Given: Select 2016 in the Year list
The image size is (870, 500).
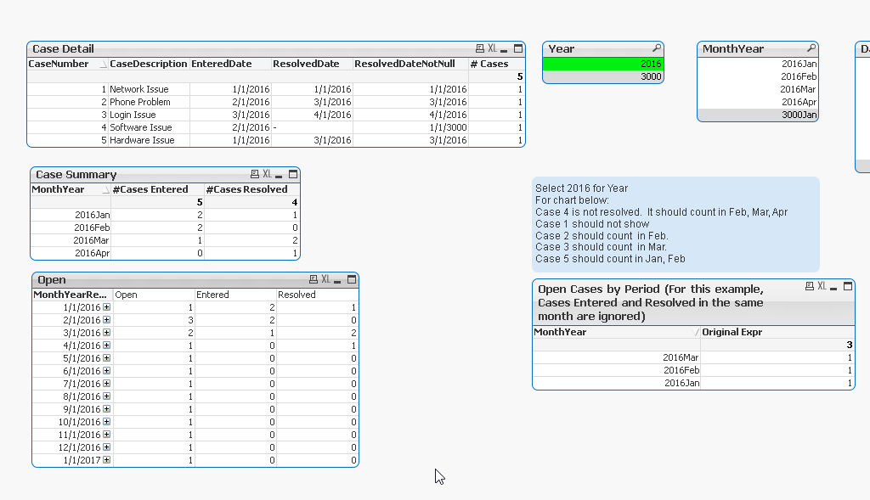Looking at the screenshot, I should 603,64.
